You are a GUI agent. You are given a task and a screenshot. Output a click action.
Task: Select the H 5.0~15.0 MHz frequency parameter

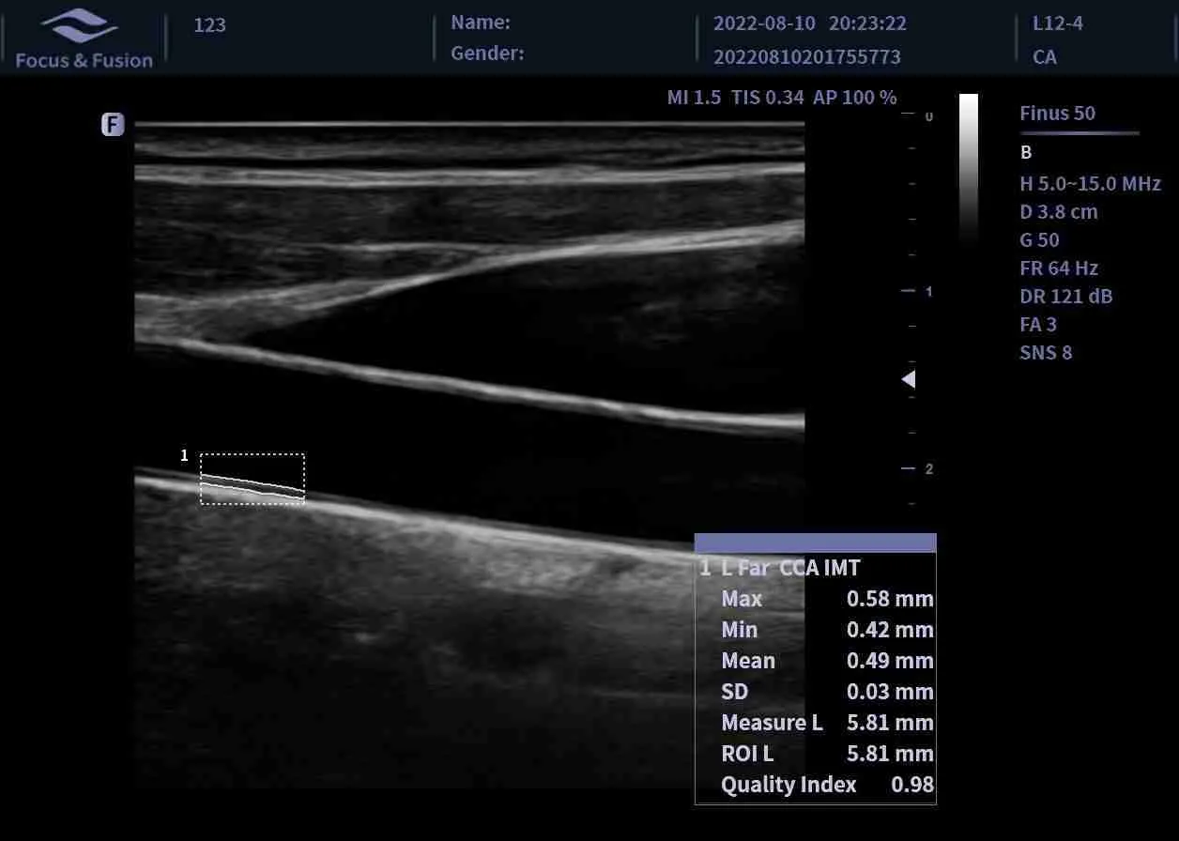[1090, 184]
